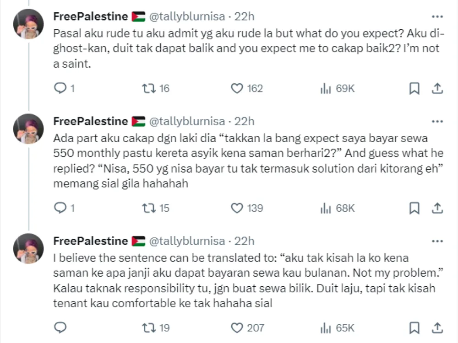This screenshot has height=343, width=458.
Task: Bookmark the first tweet about being rude
Action: [x=414, y=88]
